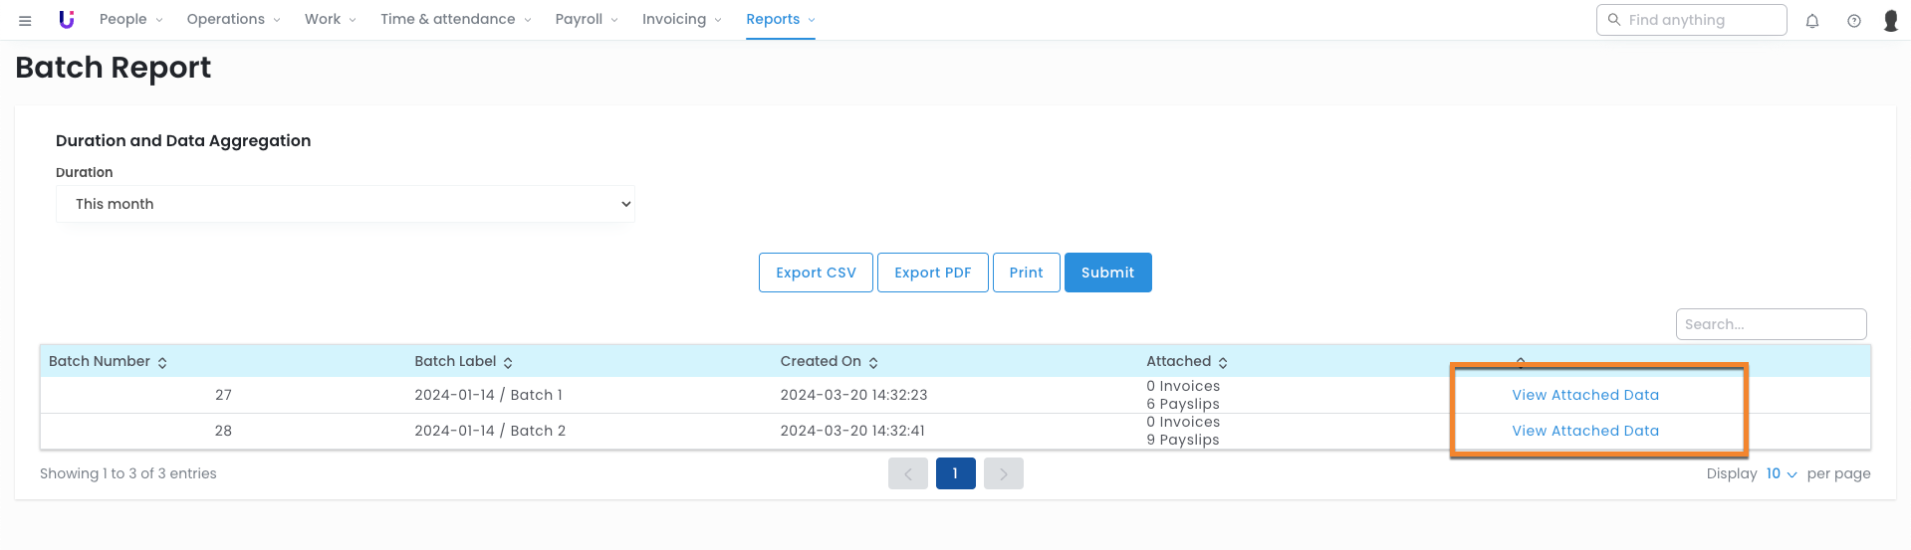The height and width of the screenshot is (550, 1911).
Task: Open the notifications bell
Action: (x=1811, y=21)
